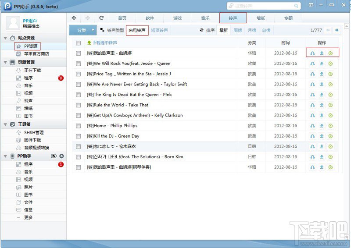Sort by 月榜 monthly ranking
This screenshot has height=248, width=351.
pyautogui.click(x=252, y=30)
